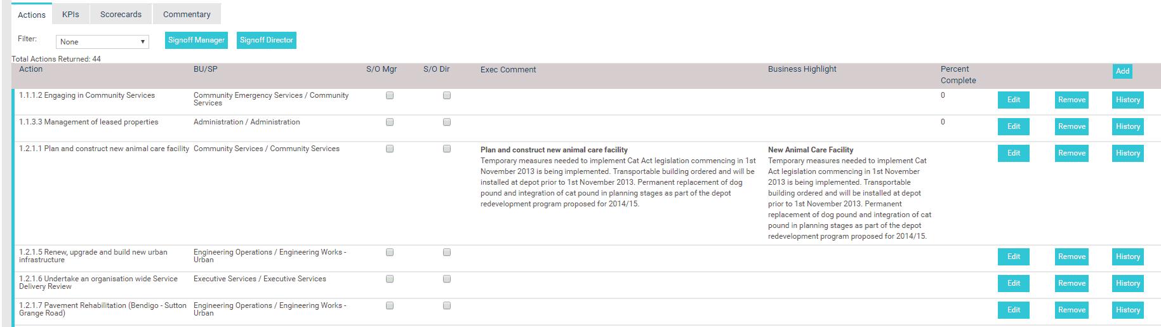
Task: Edit the Renew, upgrade urban infrastructure action
Action: [1014, 257]
